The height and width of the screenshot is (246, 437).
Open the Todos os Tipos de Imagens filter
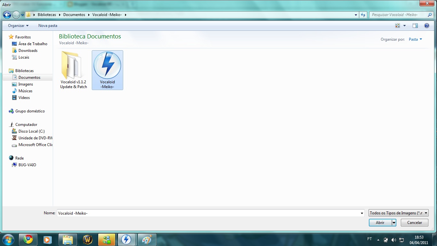click(398, 213)
